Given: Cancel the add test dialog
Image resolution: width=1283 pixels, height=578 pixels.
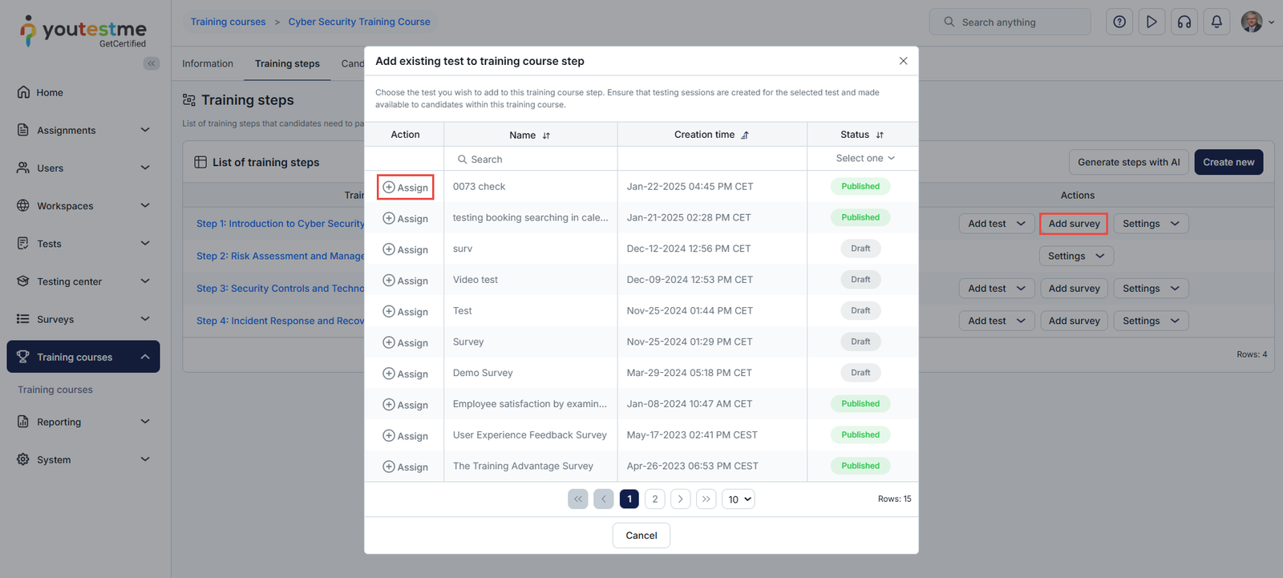Looking at the screenshot, I should pyautogui.click(x=641, y=536).
